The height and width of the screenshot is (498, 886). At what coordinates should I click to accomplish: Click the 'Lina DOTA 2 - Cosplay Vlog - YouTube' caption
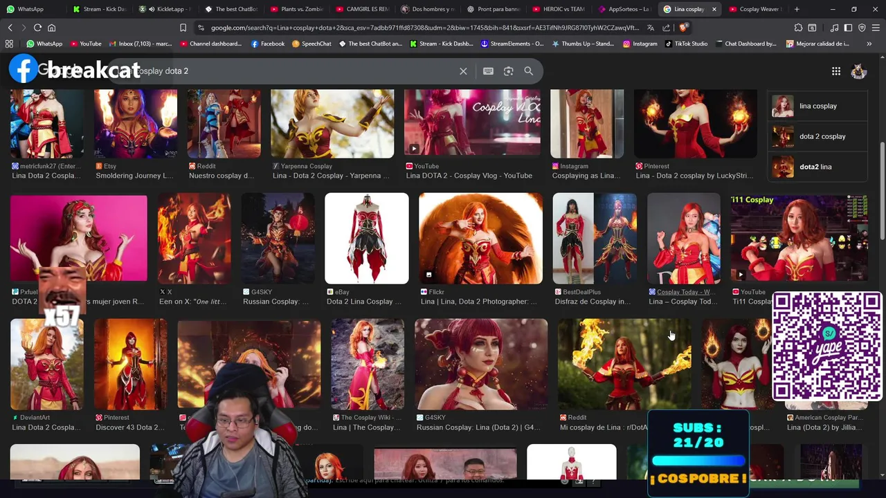(x=469, y=176)
